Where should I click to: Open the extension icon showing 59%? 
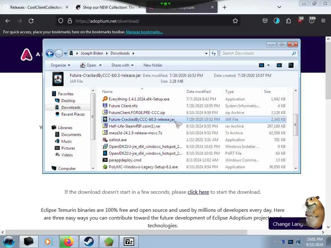coord(312,20)
